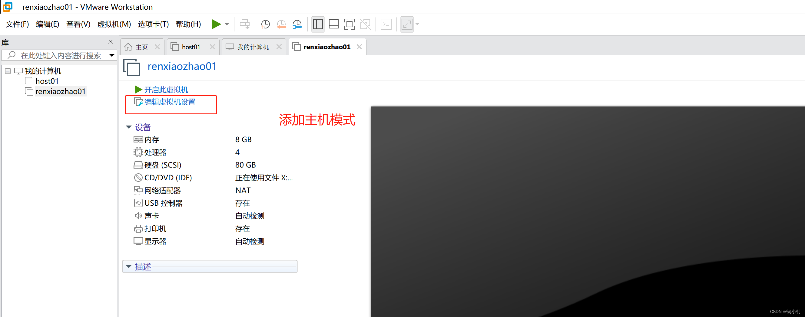Click the 网络适配器 network icon
Image resolution: width=805 pixels, height=317 pixels.
[x=138, y=190]
